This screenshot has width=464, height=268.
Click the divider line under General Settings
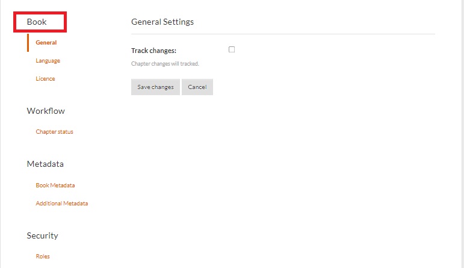(283, 34)
